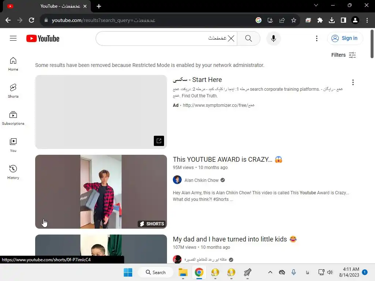The height and width of the screenshot is (281, 375).
Task: Reload the page with refresh icon
Action: 31,20
